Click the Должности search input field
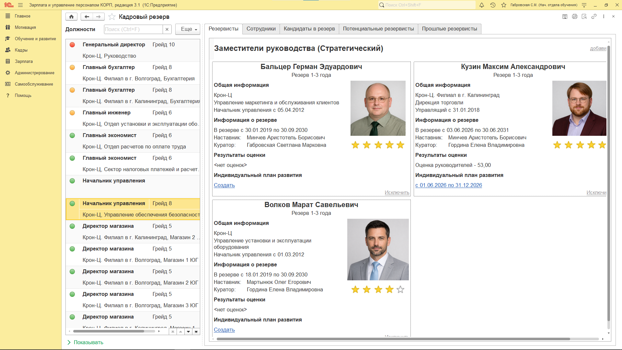This screenshot has height=350, width=622. (133, 29)
